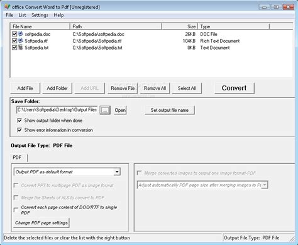Open the Adjust automatically PDF page size dropdown

(265, 185)
